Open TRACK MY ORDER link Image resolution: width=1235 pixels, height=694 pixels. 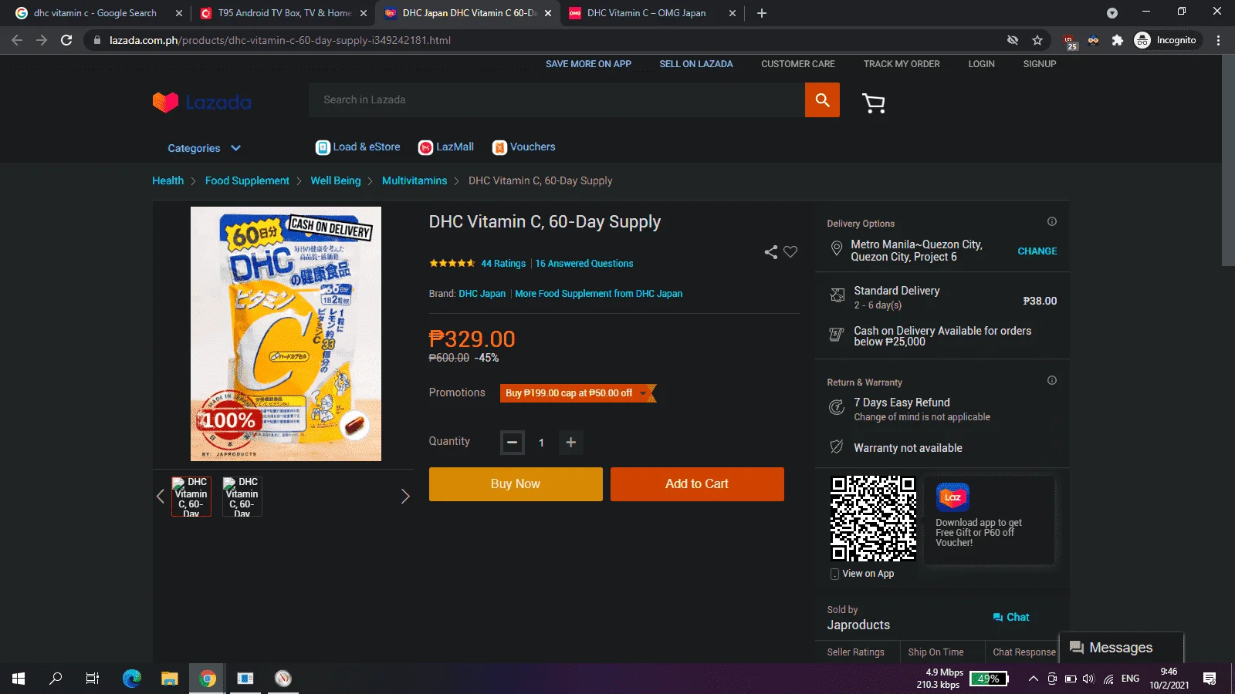pos(902,64)
